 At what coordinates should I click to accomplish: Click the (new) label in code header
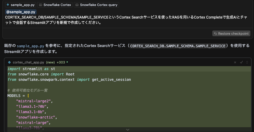click(x=50, y=62)
